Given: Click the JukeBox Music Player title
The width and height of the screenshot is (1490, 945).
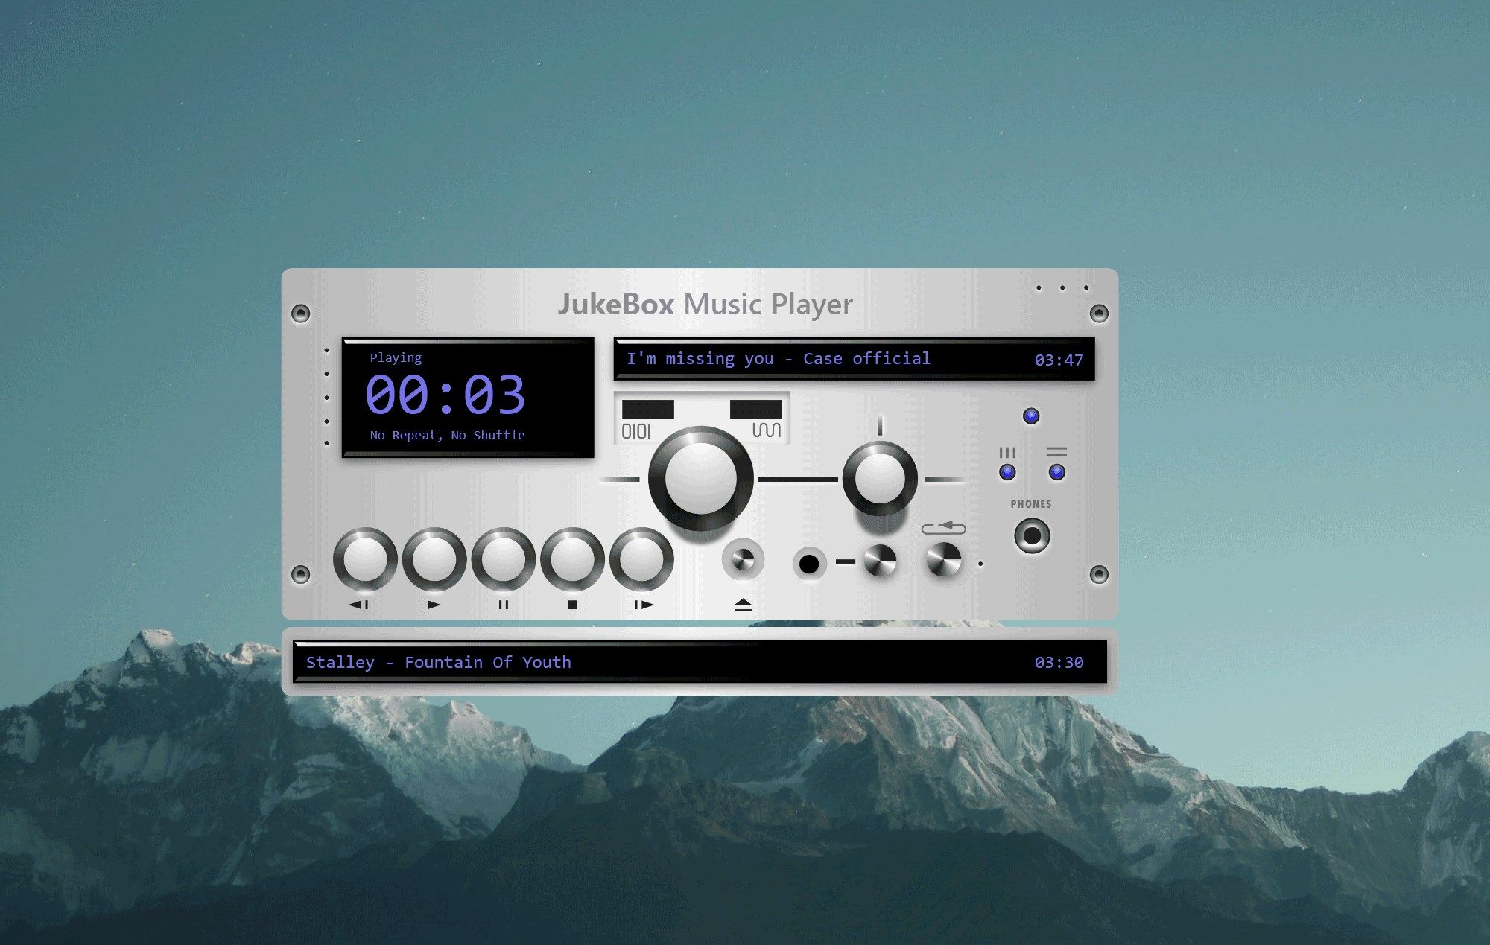Looking at the screenshot, I should click(x=705, y=304).
